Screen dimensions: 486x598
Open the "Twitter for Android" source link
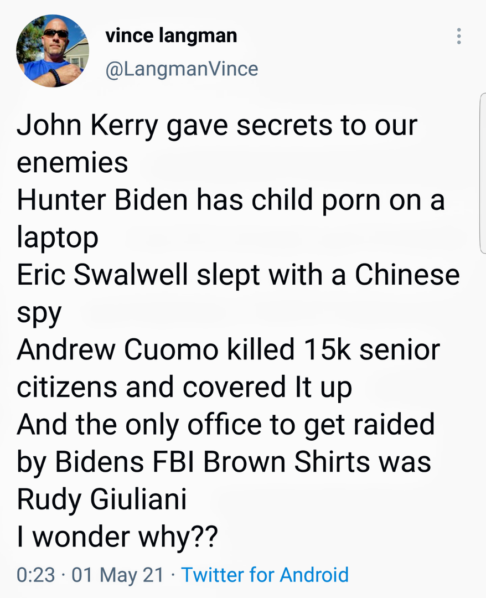coord(265,574)
